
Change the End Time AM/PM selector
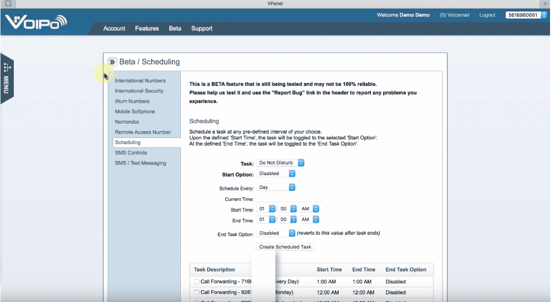(x=309, y=220)
